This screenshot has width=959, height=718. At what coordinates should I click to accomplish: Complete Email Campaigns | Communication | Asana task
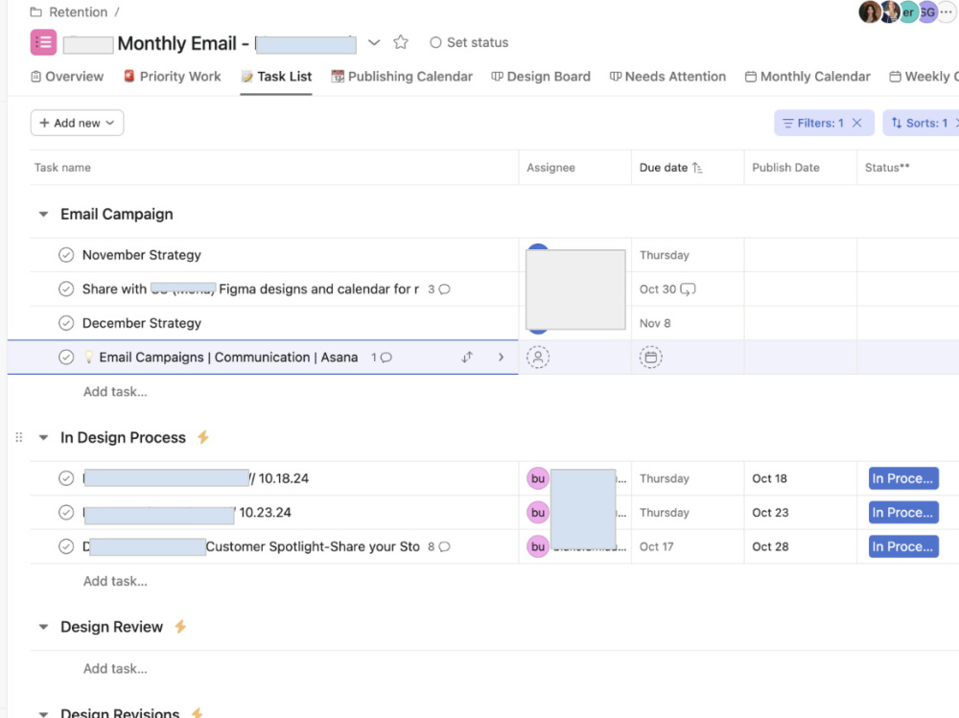66,358
